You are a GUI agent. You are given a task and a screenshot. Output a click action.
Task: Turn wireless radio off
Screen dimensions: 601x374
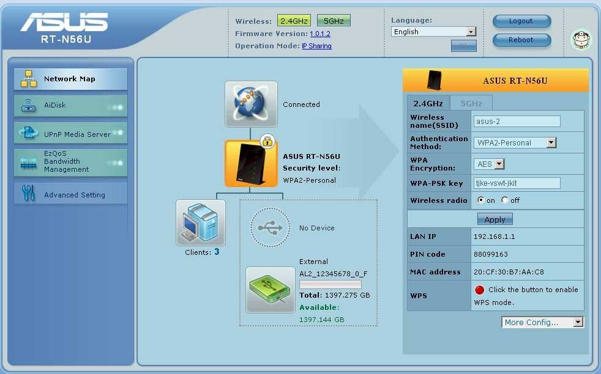point(505,200)
